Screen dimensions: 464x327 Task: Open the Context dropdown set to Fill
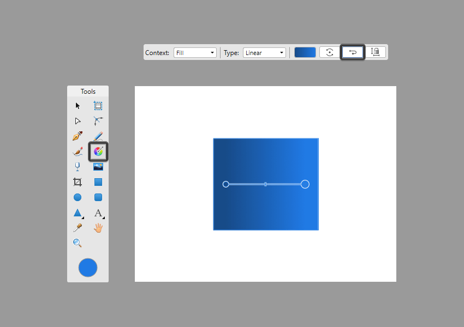click(195, 52)
